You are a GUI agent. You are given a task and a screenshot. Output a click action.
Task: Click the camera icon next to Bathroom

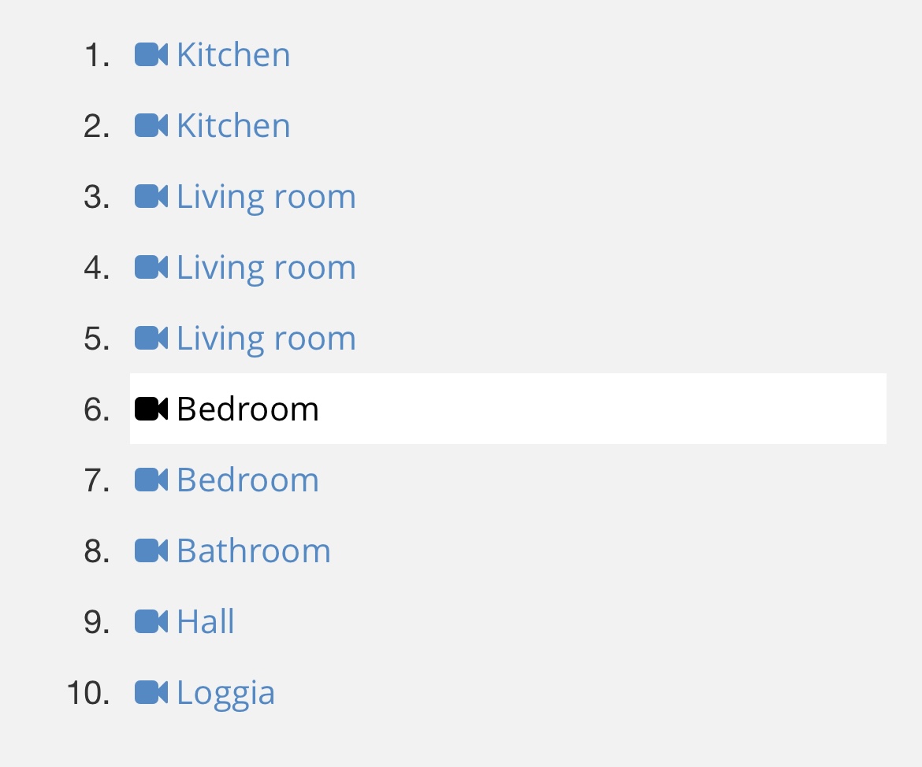click(x=151, y=551)
